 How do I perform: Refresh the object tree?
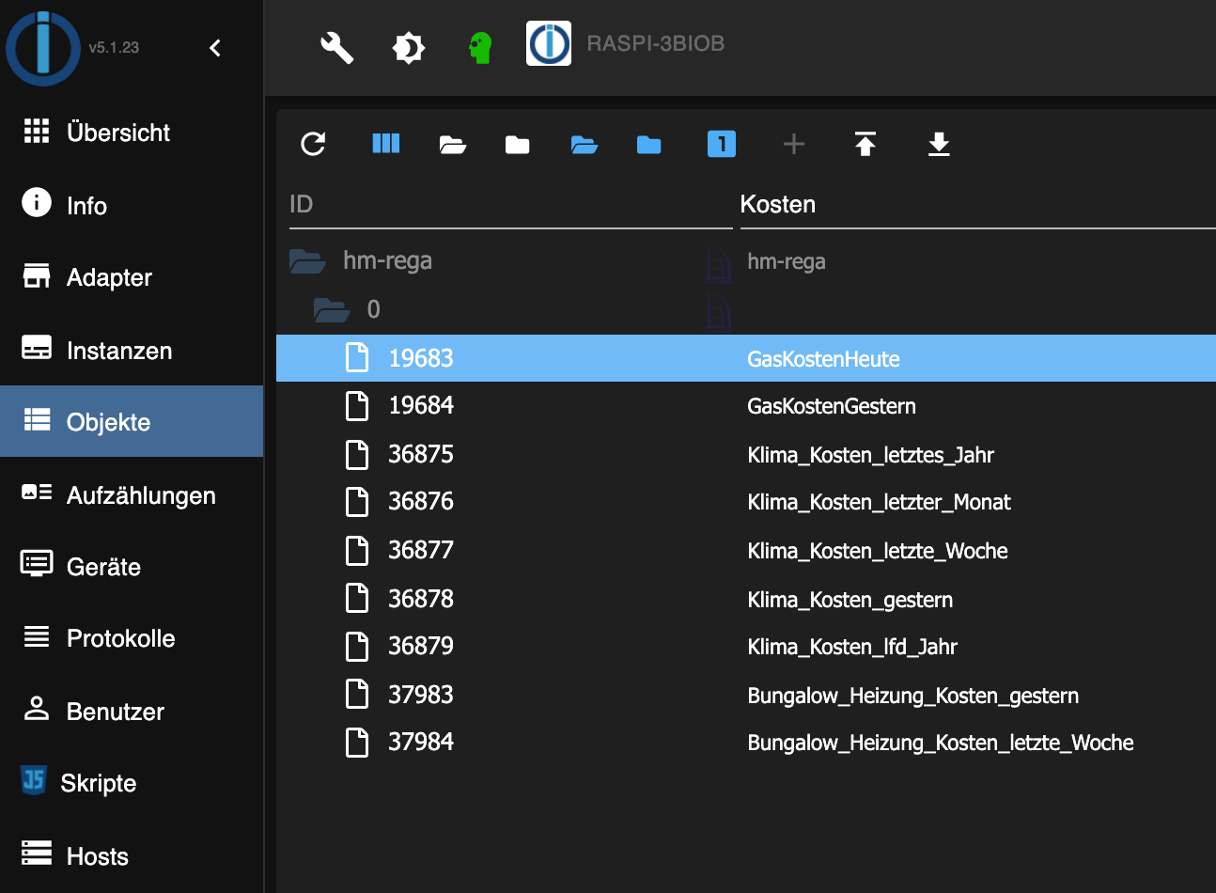tap(313, 144)
